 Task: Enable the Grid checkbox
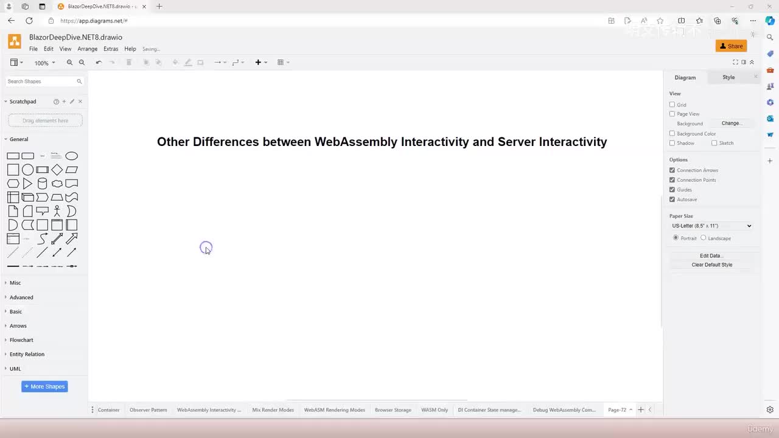tap(672, 105)
